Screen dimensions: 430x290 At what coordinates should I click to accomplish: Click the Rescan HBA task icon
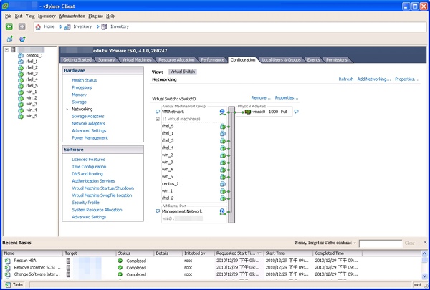coord(8,261)
